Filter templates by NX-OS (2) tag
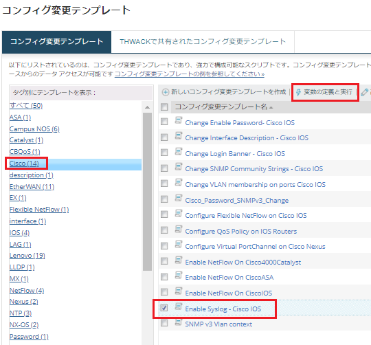 pyautogui.click(x=24, y=325)
